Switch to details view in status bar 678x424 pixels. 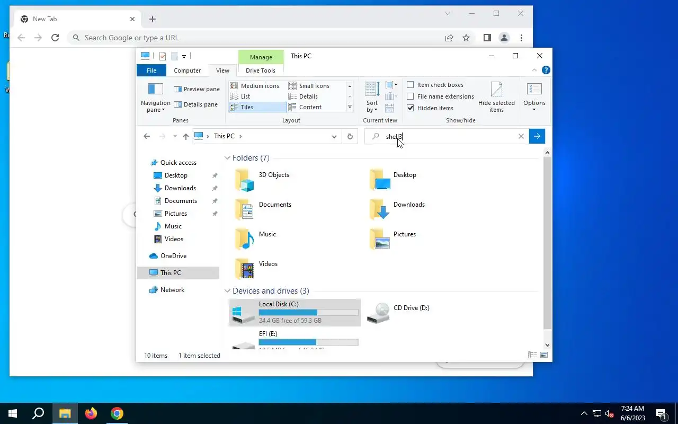tap(532, 355)
